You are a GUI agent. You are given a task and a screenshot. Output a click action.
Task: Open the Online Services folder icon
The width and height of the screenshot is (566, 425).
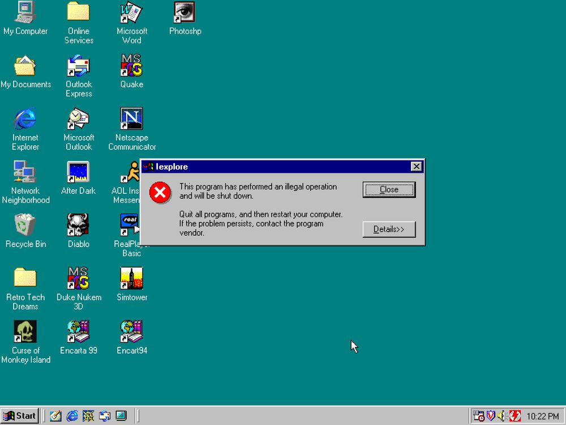click(x=79, y=23)
